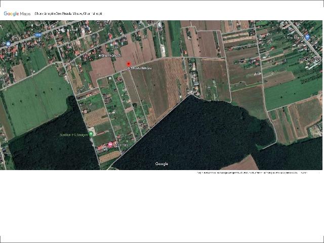The image size is (324, 243).
Task: Click the Casa Alex place label
Action: coord(121,145)
